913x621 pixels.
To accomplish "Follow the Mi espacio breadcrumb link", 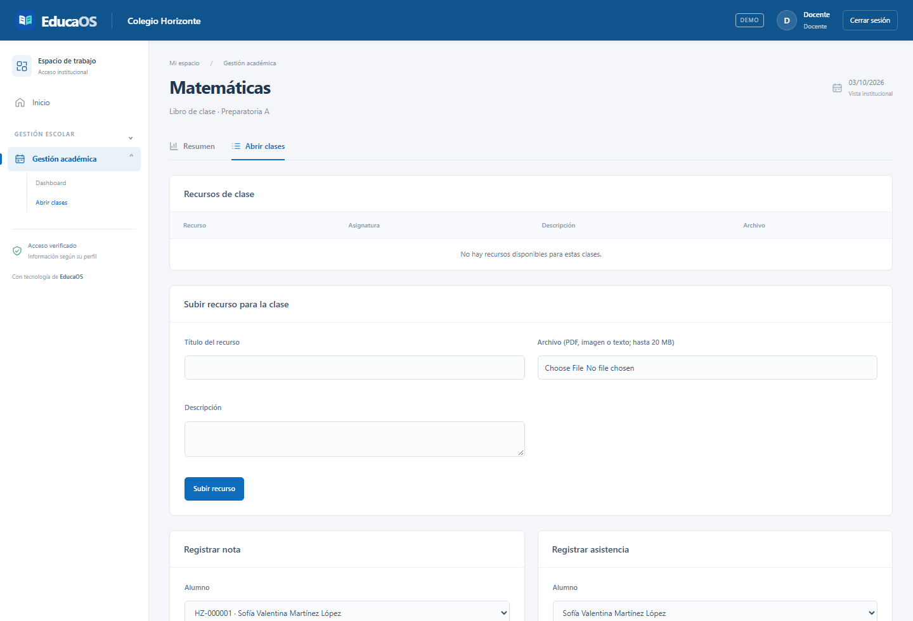I will 185,63.
